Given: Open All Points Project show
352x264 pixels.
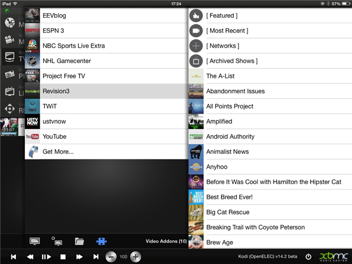Looking at the screenshot, I should point(270,106).
